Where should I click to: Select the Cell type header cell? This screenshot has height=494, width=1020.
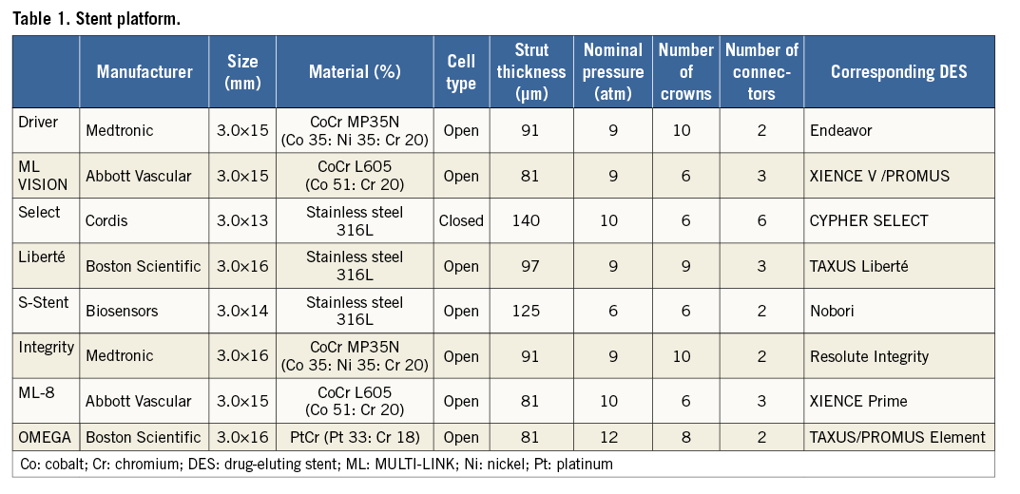461,72
